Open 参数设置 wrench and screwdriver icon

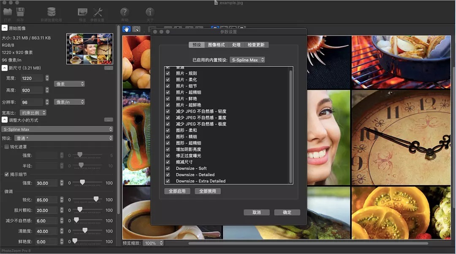pyautogui.click(x=98, y=12)
